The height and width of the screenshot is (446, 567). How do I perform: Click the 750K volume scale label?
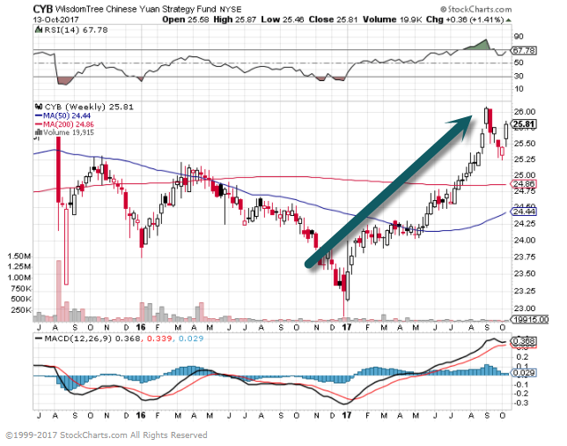(x=21, y=288)
